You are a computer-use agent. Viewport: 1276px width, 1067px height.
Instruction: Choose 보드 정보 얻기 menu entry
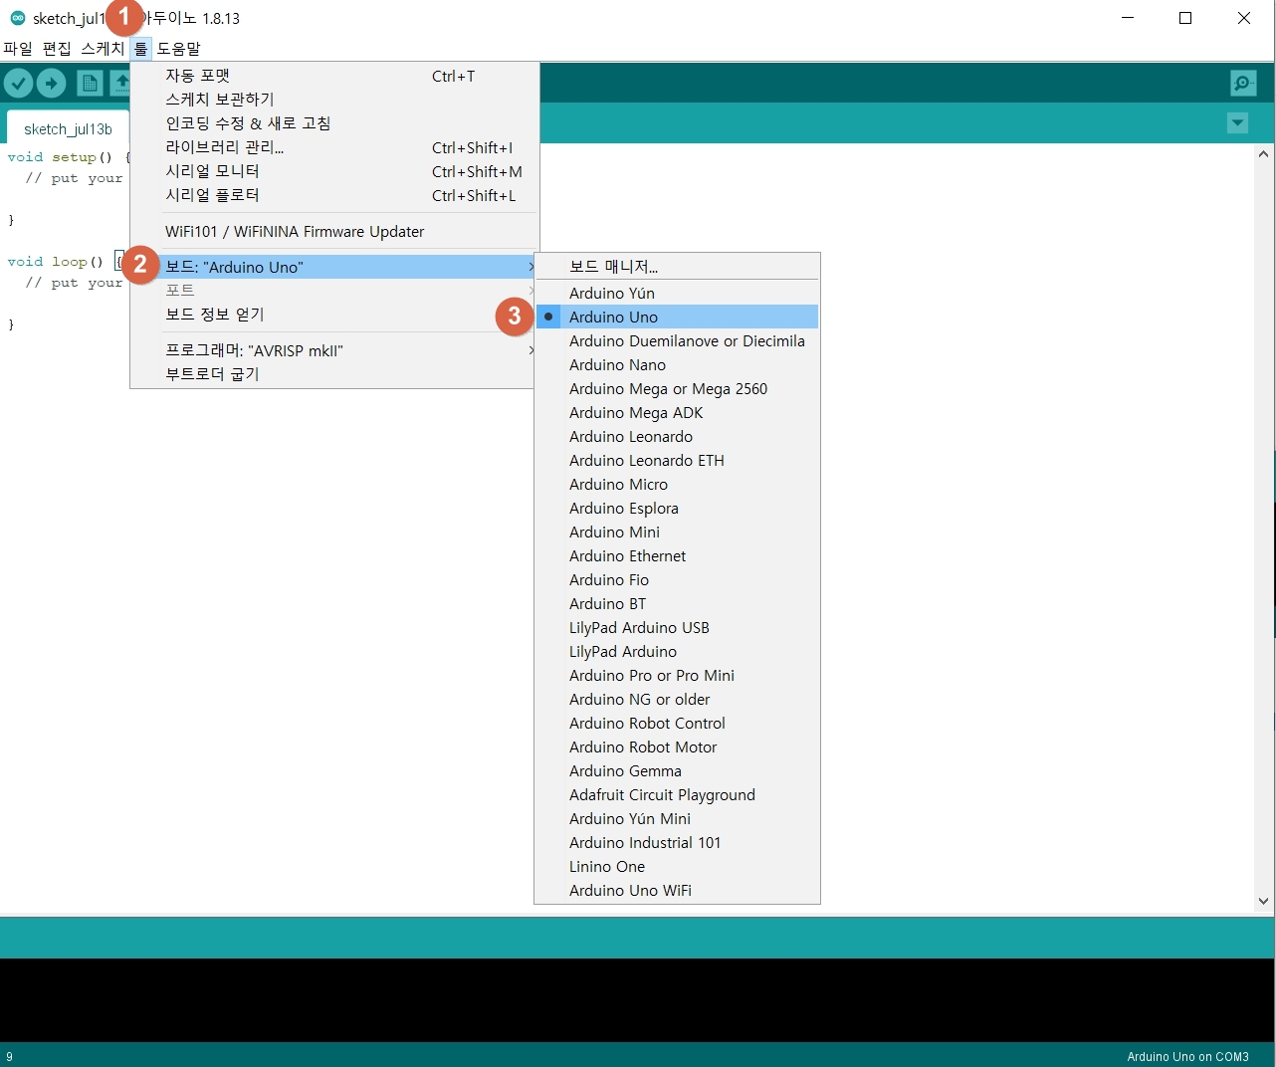pyautogui.click(x=334, y=315)
